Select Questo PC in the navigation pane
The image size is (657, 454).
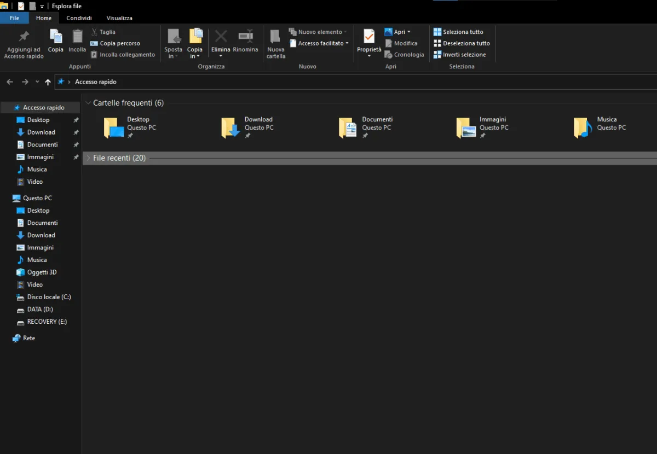32,198
